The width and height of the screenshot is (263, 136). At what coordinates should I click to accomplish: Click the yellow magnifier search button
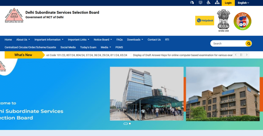coord(249,44)
